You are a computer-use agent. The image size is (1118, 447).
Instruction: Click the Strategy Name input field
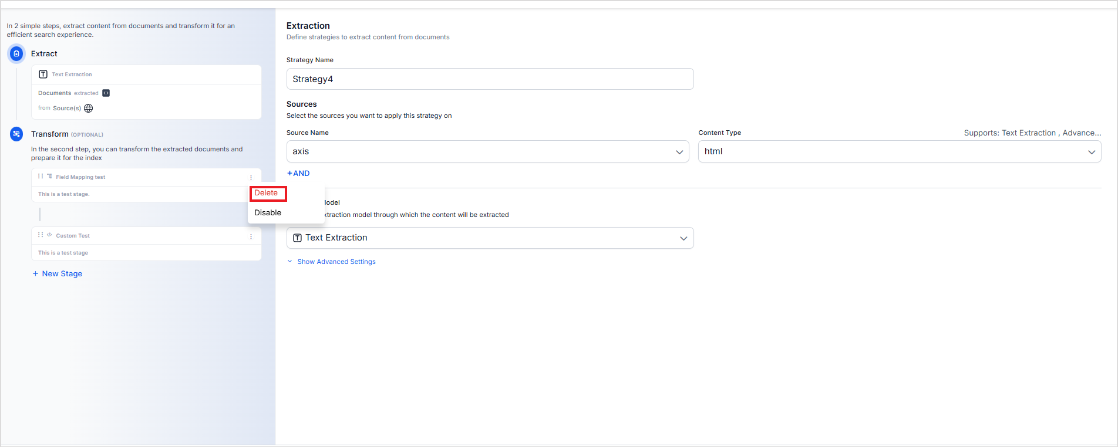click(490, 79)
